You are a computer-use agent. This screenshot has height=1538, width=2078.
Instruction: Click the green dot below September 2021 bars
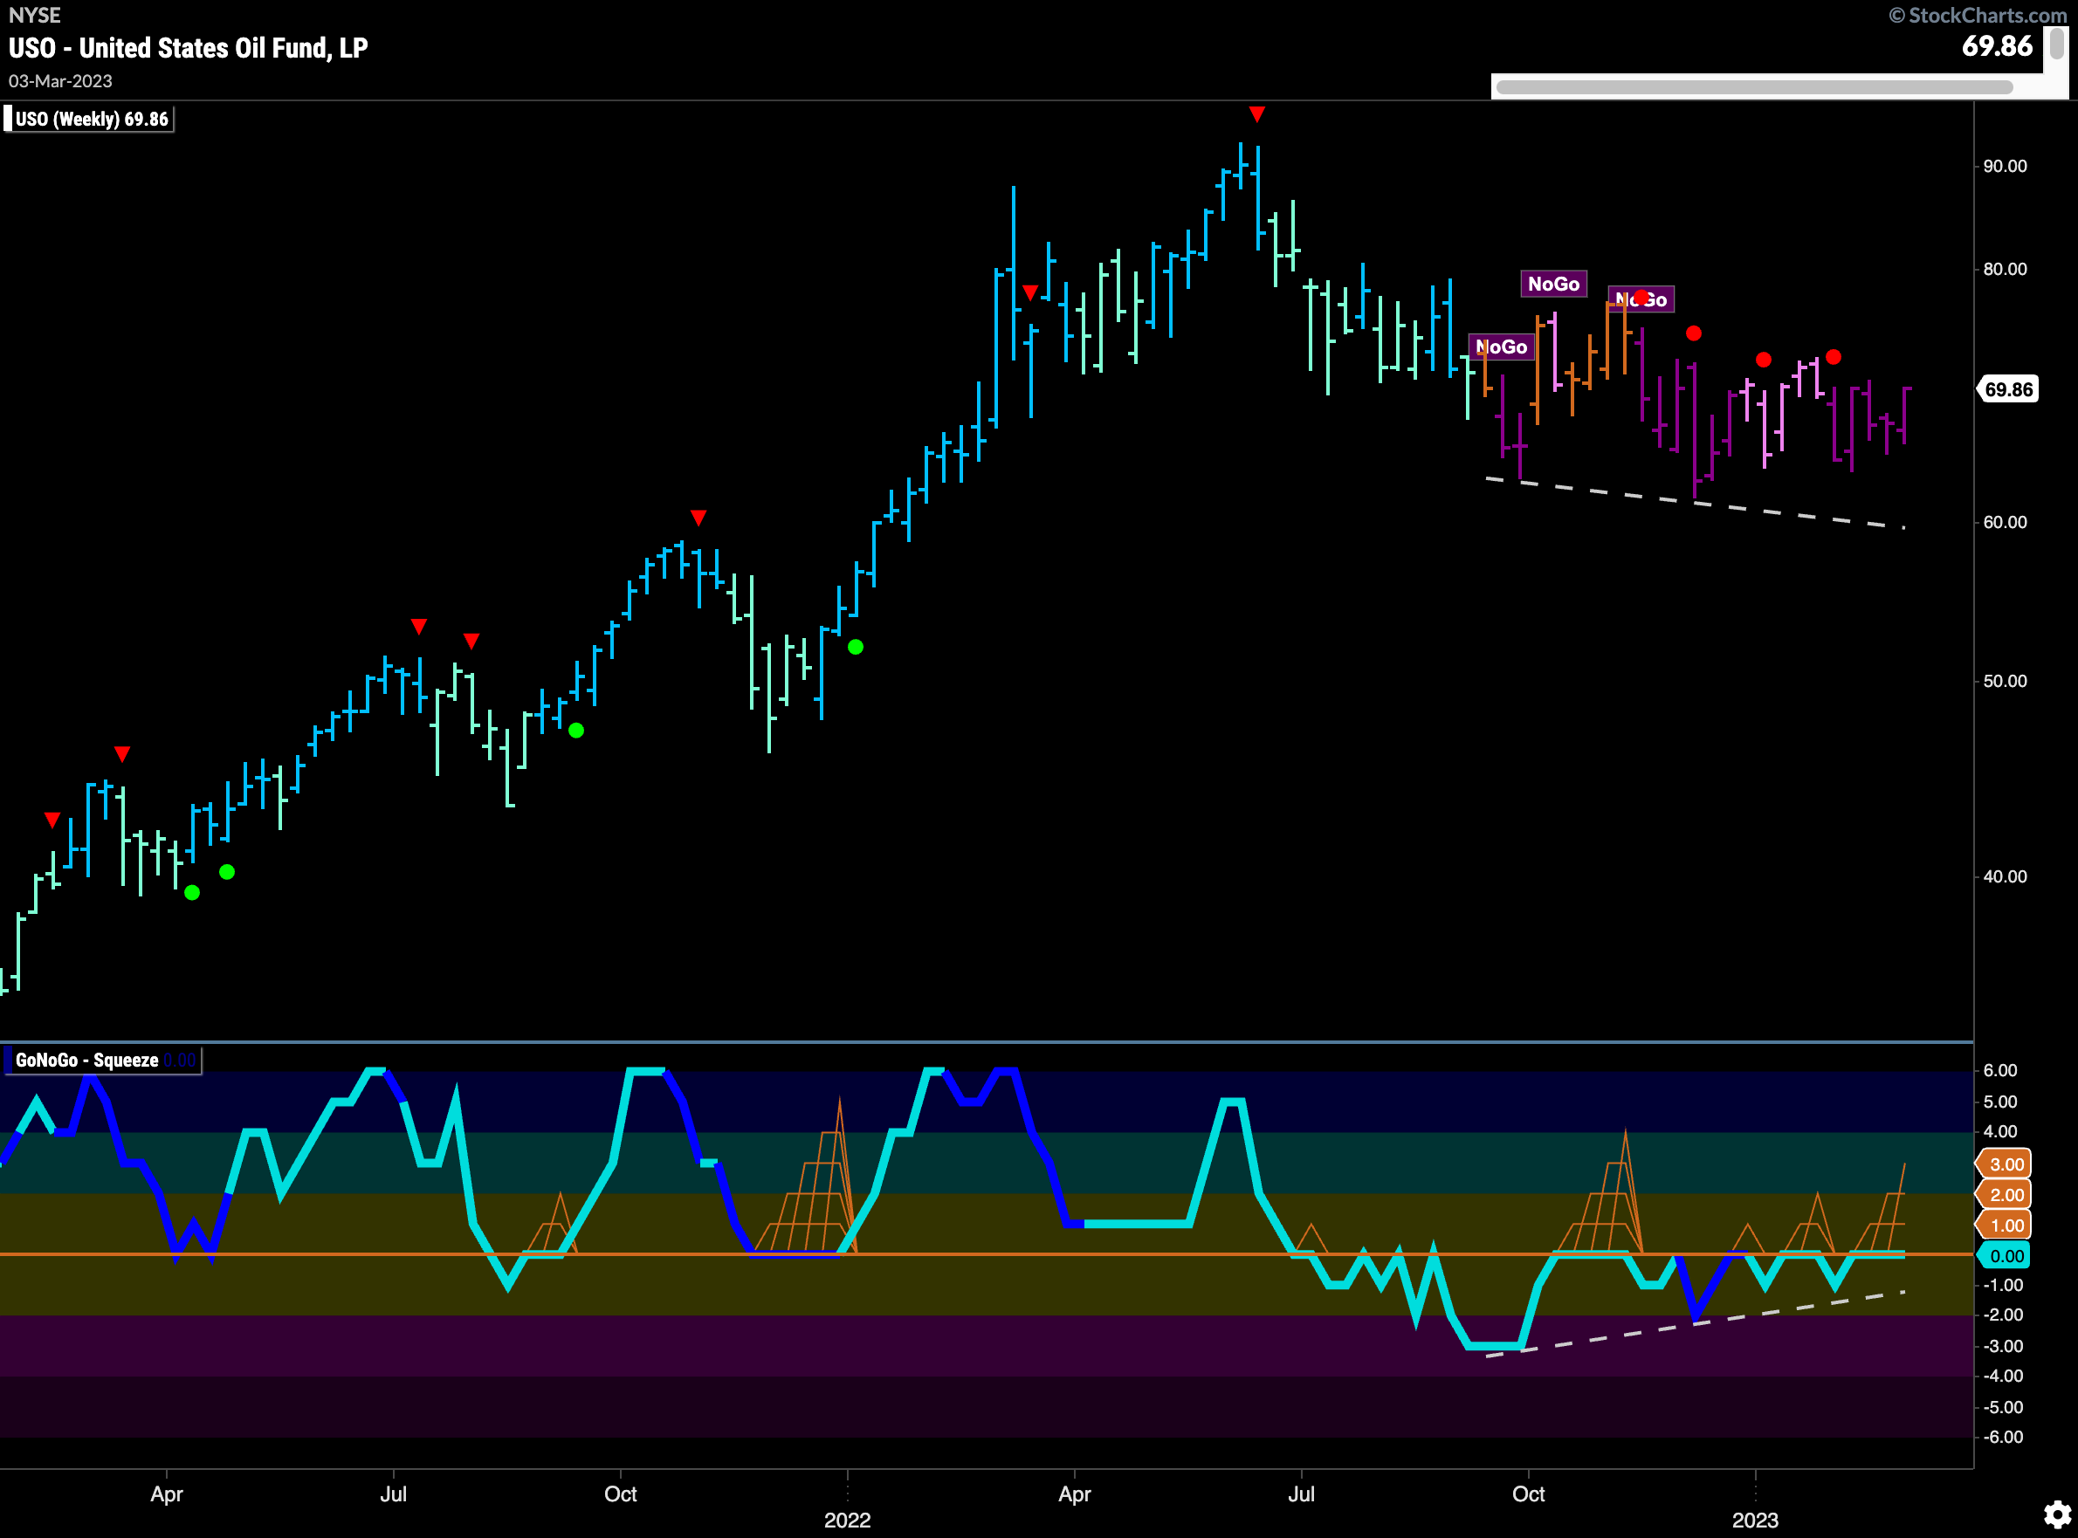[x=576, y=731]
